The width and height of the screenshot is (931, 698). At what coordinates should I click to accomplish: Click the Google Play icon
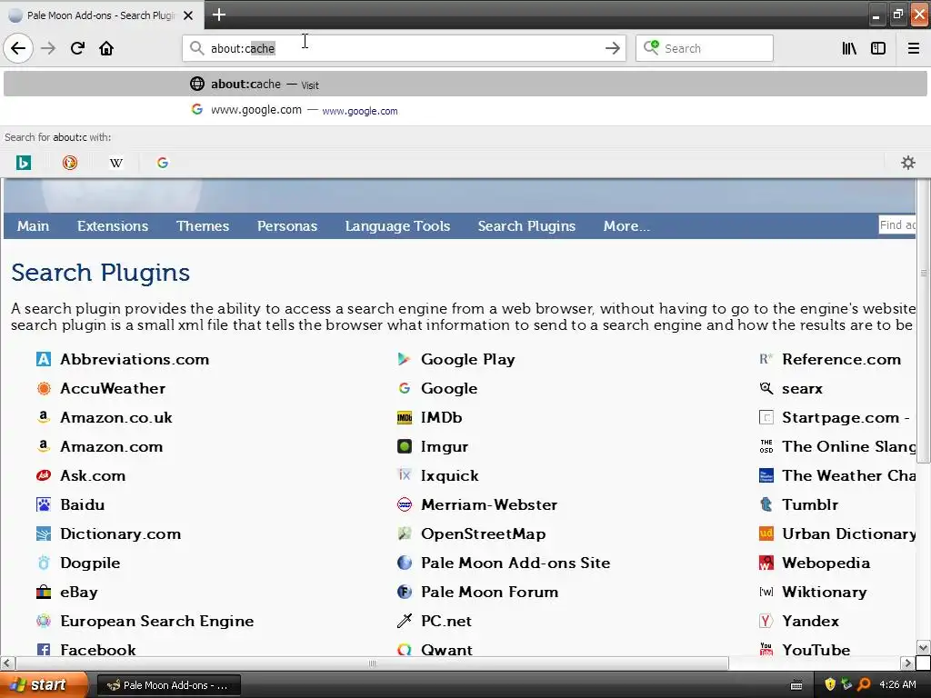405,359
